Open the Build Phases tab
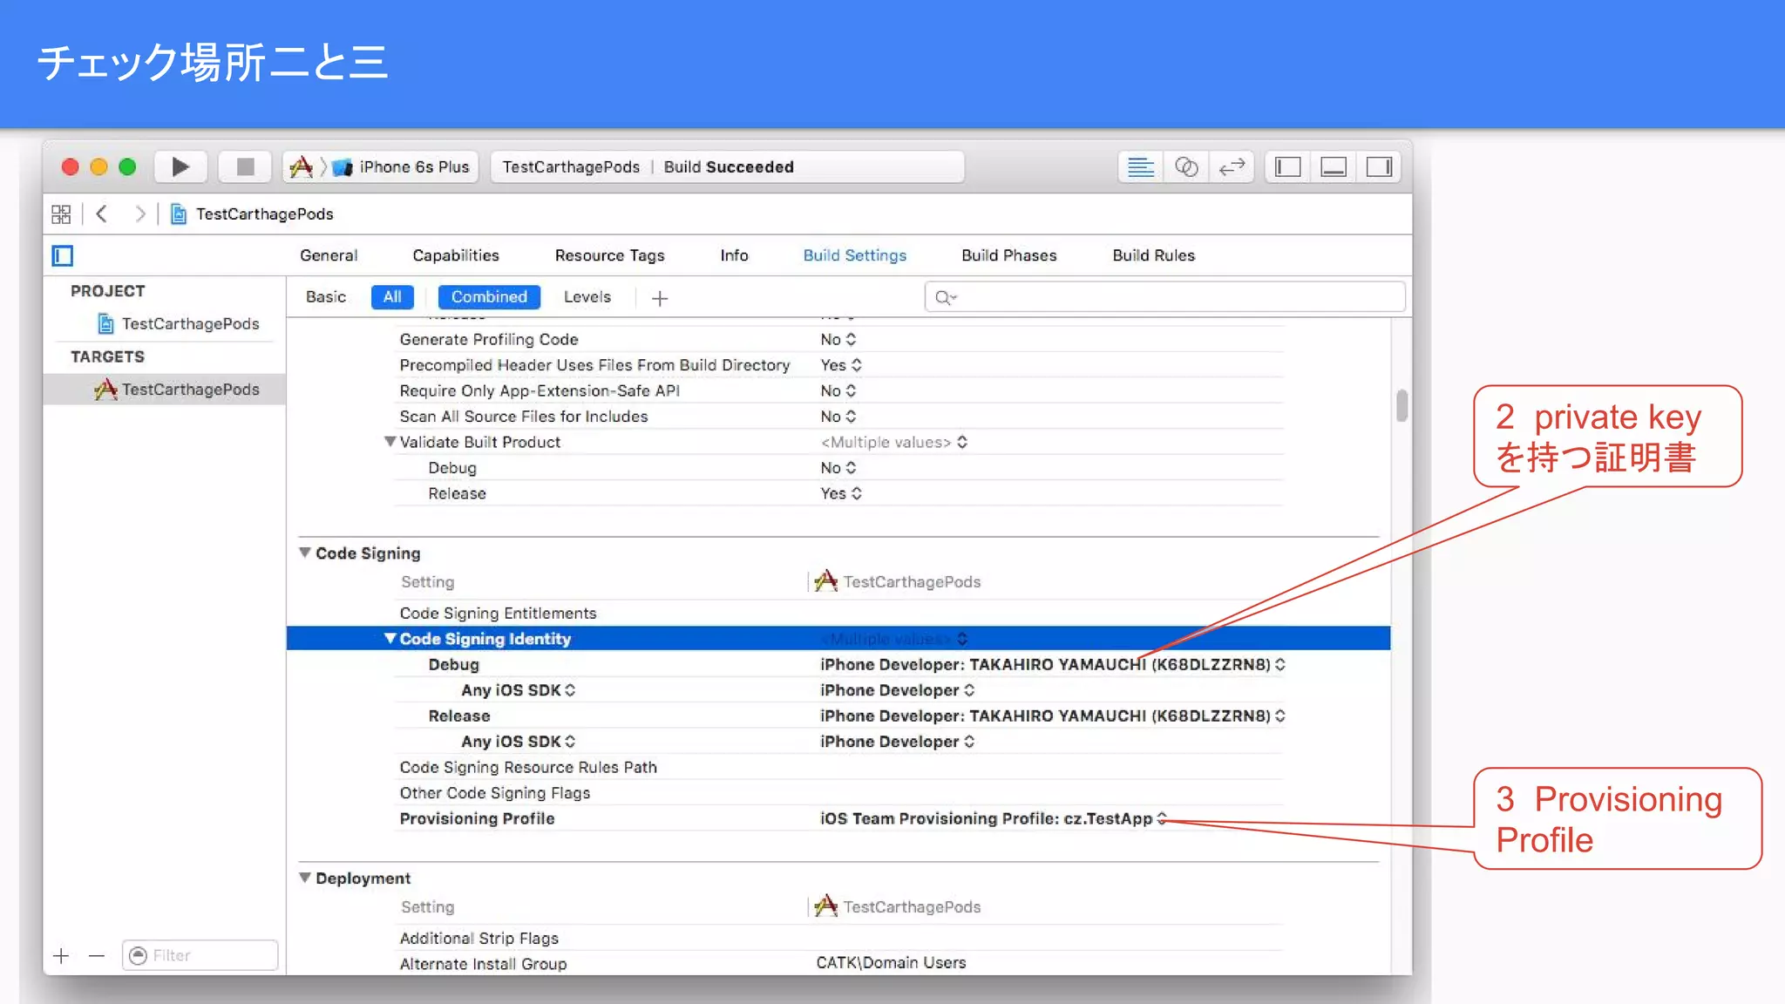This screenshot has width=1785, height=1004. (x=1008, y=255)
